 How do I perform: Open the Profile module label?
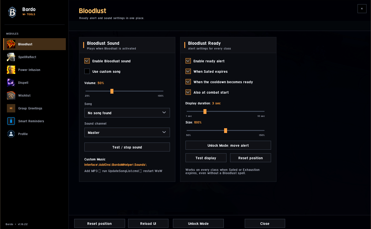click(23, 134)
